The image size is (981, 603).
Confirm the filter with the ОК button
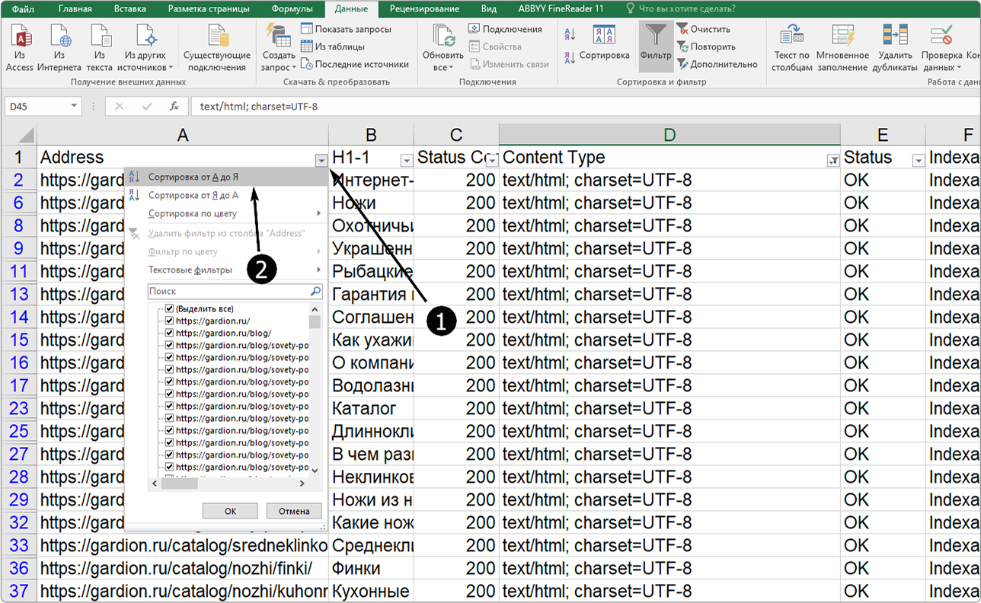click(x=230, y=511)
